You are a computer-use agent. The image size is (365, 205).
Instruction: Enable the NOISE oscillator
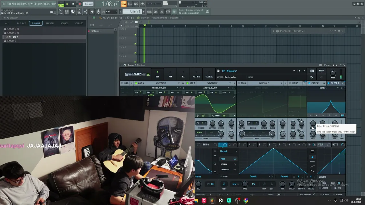(x=290, y=83)
